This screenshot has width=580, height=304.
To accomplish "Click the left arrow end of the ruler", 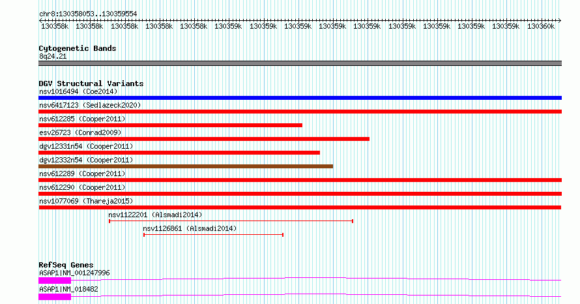I will point(40,21).
